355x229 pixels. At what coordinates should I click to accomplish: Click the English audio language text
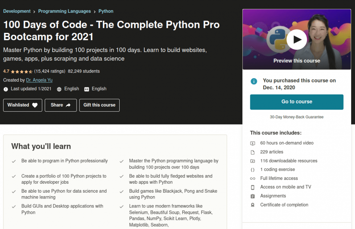[x=71, y=89]
